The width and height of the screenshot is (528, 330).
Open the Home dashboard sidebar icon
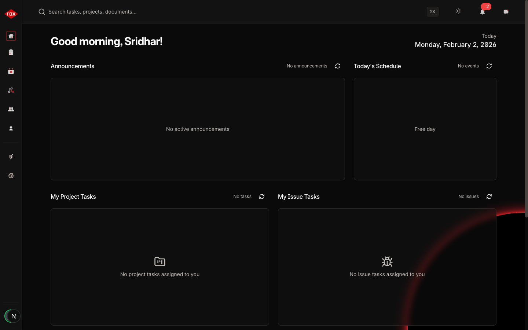(11, 36)
